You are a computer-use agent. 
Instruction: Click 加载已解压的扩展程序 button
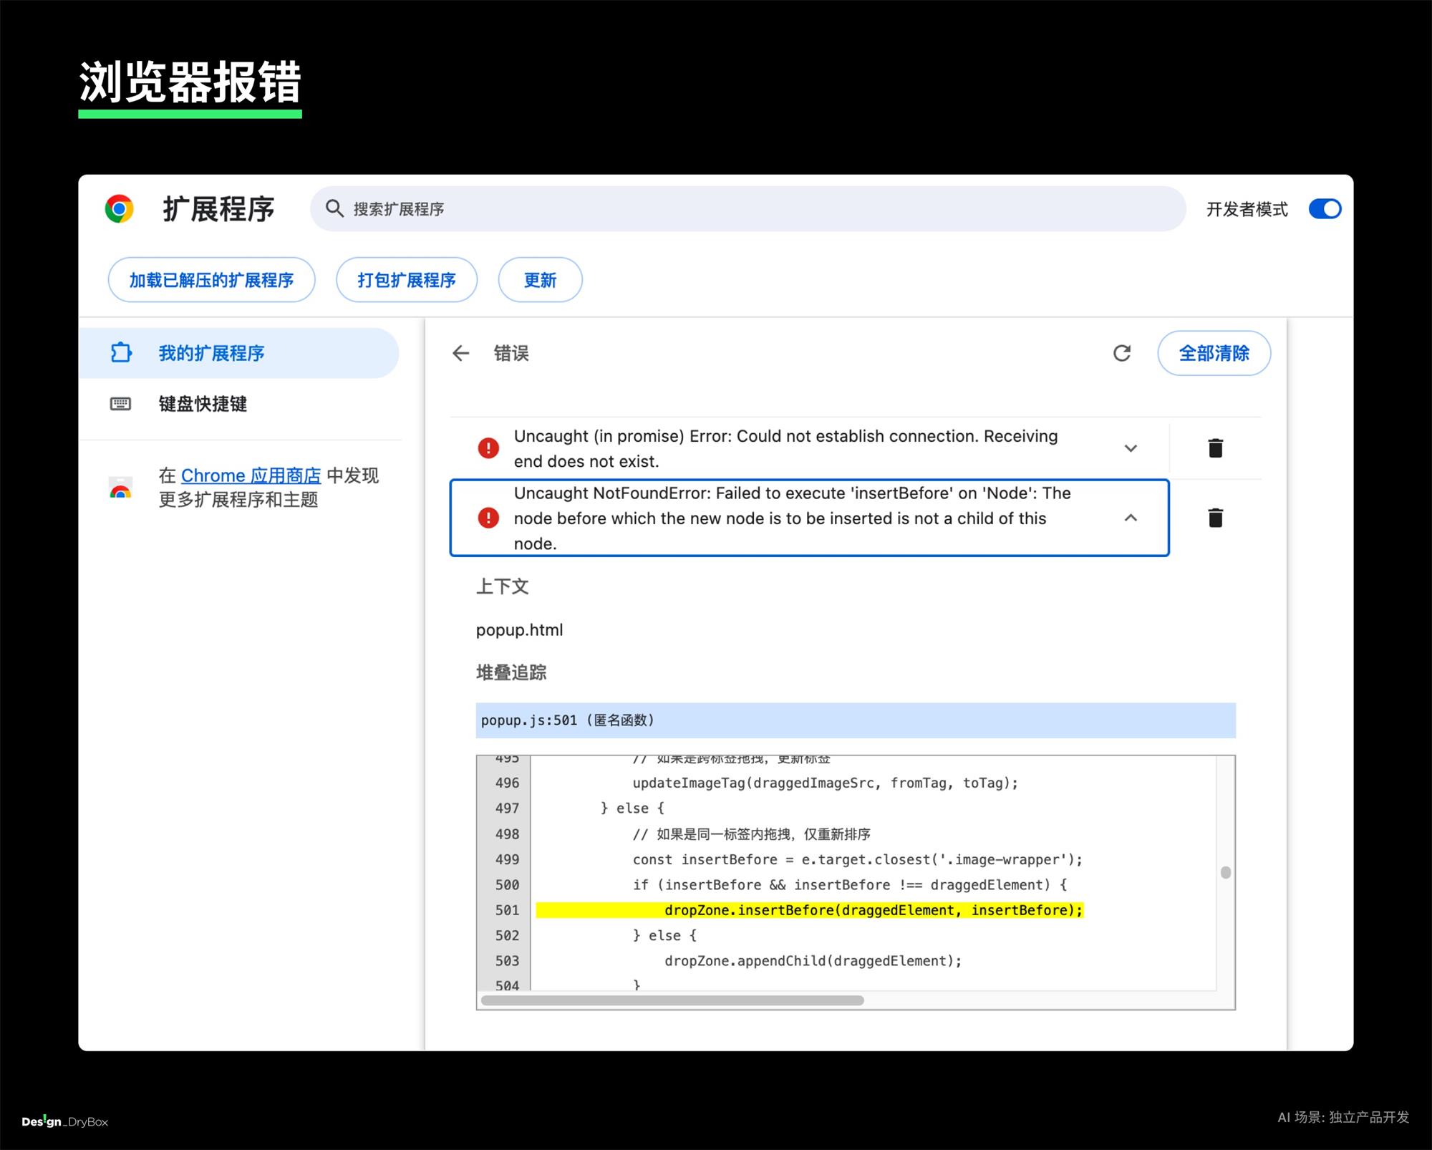click(x=211, y=280)
